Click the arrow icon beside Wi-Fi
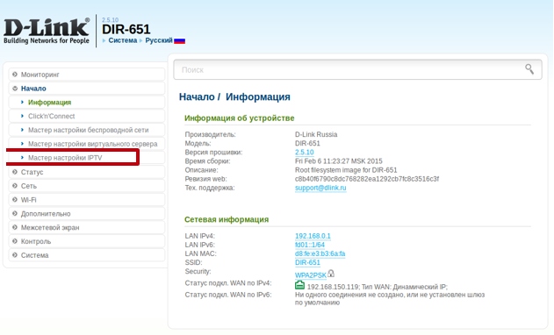The width and height of the screenshot is (554, 335). coord(14,200)
